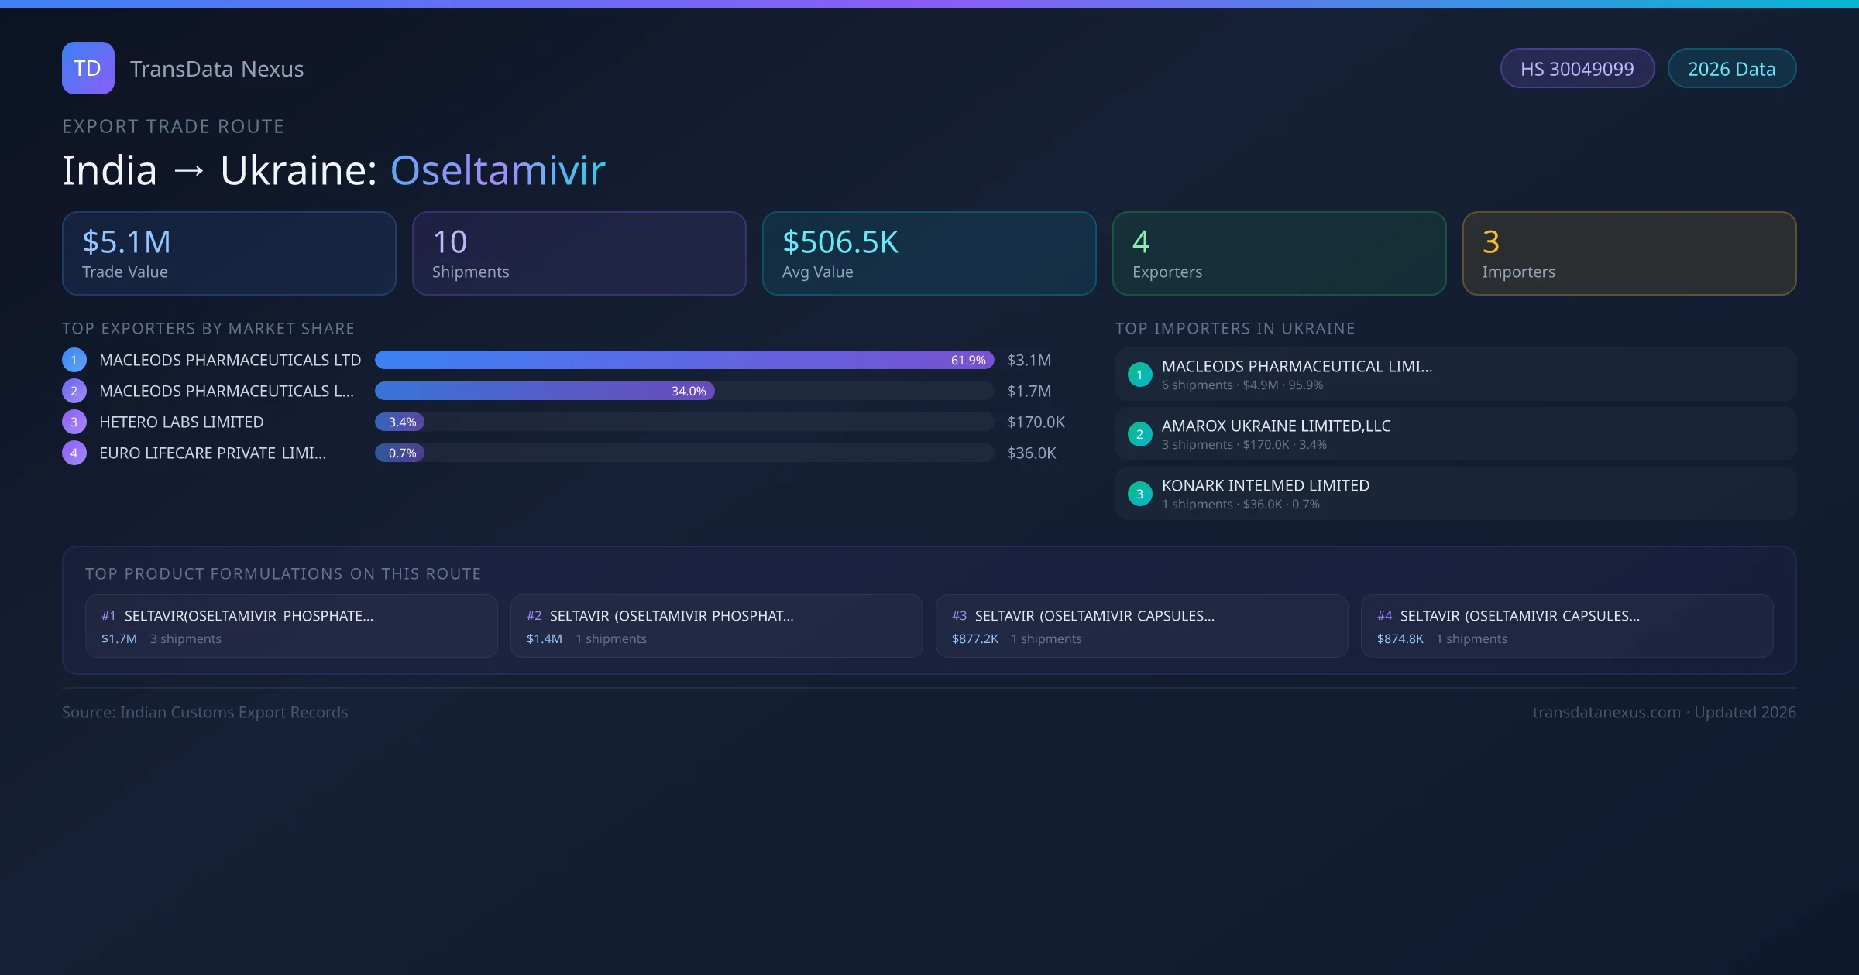Open #4 SELTAVIR capsules card worth $874.8K
1859x975 pixels.
click(1566, 626)
